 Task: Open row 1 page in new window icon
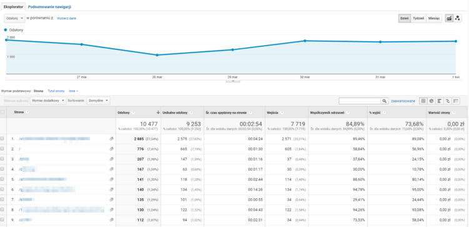pyautogui.click(x=111, y=139)
